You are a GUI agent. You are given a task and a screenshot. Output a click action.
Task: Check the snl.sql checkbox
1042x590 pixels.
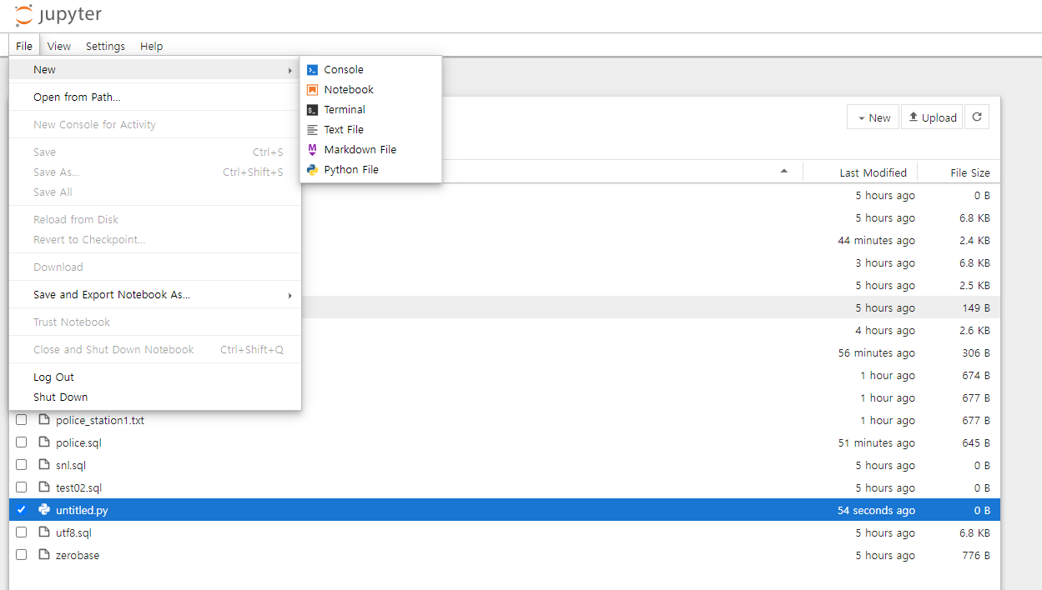pyautogui.click(x=22, y=465)
